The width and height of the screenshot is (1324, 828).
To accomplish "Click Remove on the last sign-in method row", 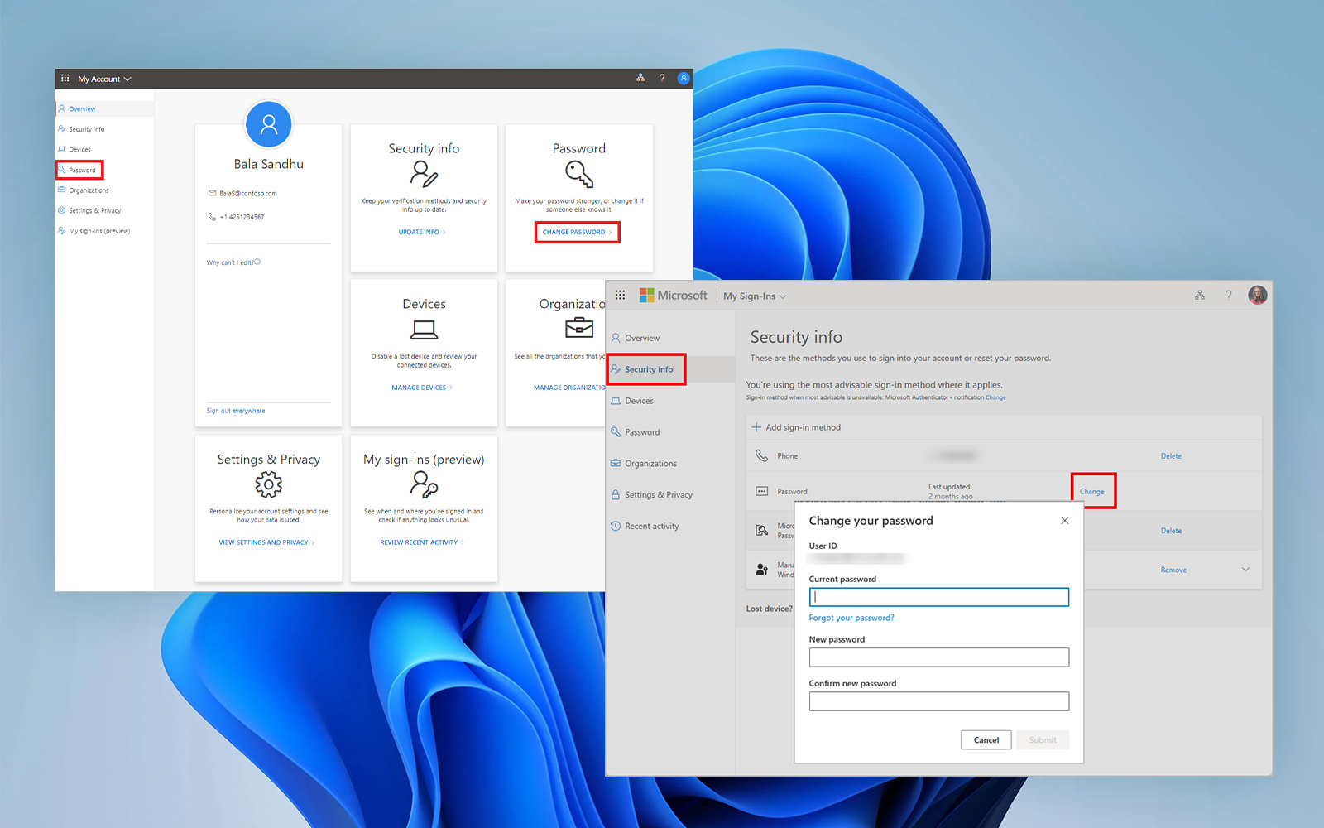I will pyautogui.click(x=1173, y=570).
